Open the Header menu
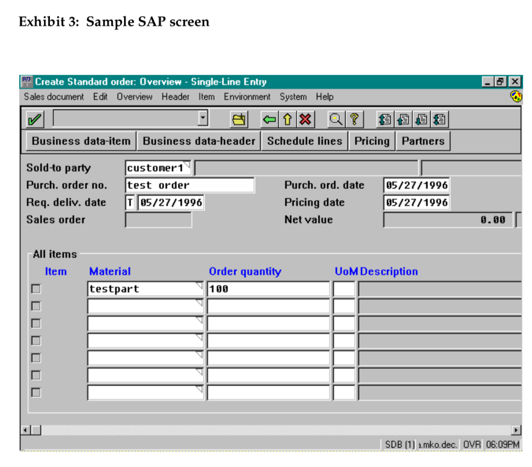 coord(176,97)
